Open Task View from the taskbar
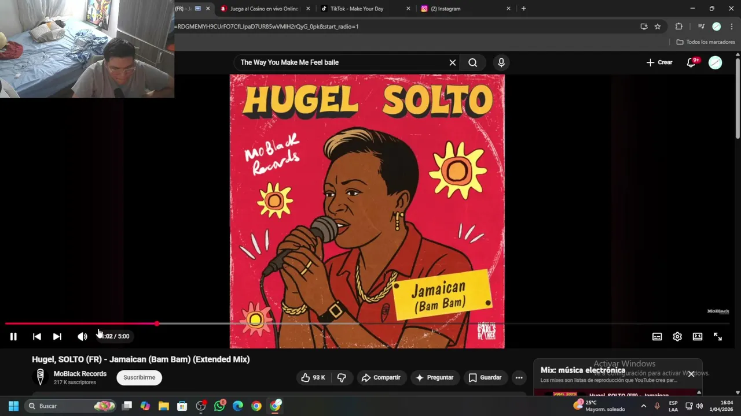The width and height of the screenshot is (741, 416). [127, 406]
